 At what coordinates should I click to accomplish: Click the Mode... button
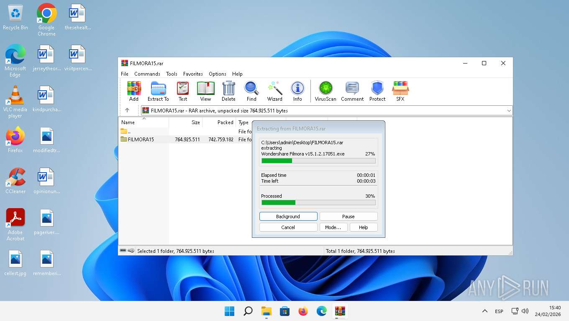tap(333, 227)
